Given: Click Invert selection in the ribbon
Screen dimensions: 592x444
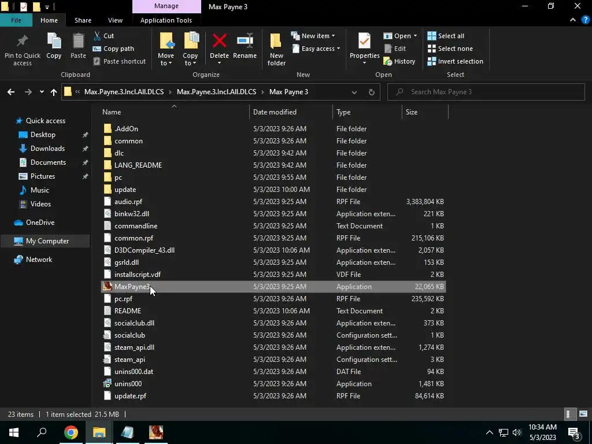Looking at the screenshot, I should pyautogui.click(x=456, y=61).
